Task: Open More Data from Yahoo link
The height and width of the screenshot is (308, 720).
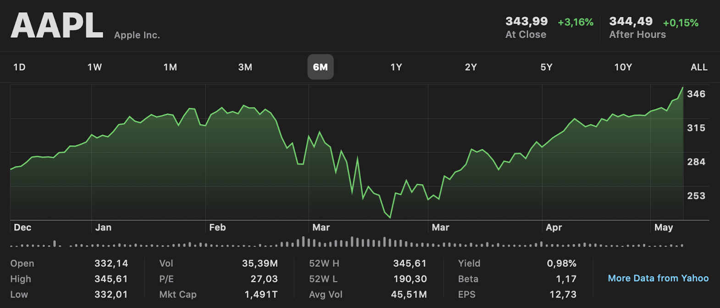Action: 658,278
